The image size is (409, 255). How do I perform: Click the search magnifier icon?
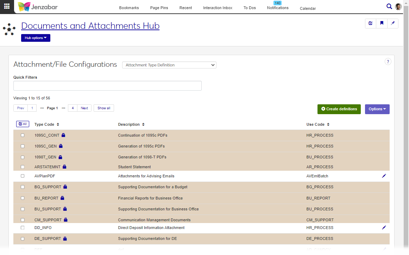pyautogui.click(x=389, y=6)
